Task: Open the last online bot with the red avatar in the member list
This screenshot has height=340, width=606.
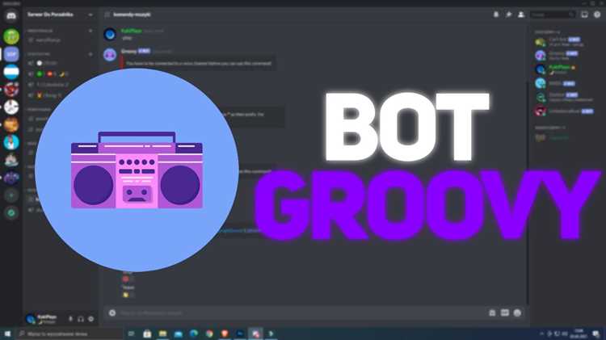Action: pyautogui.click(x=565, y=111)
